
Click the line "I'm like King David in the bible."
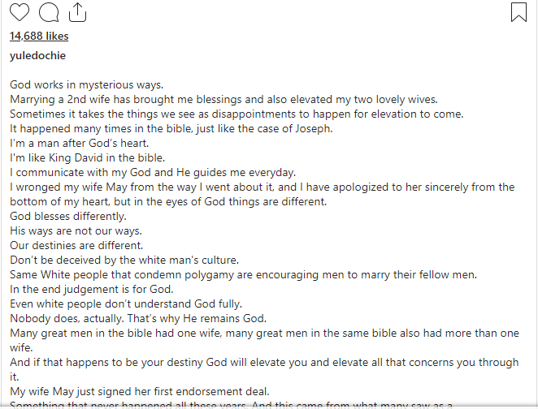tap(88, 158)
